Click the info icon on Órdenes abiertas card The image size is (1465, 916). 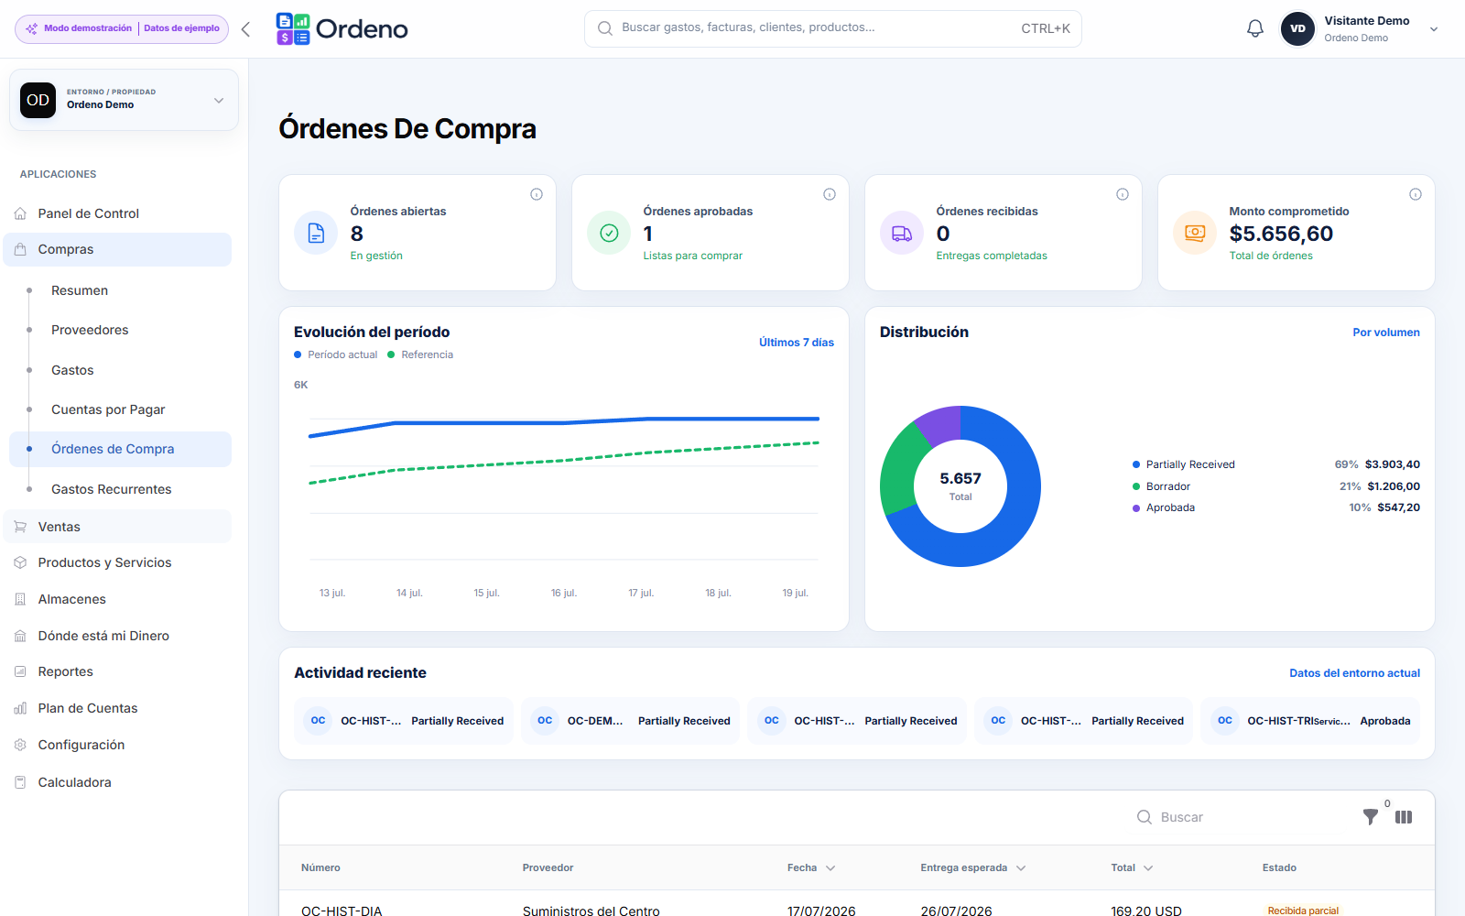coord(537,194)
